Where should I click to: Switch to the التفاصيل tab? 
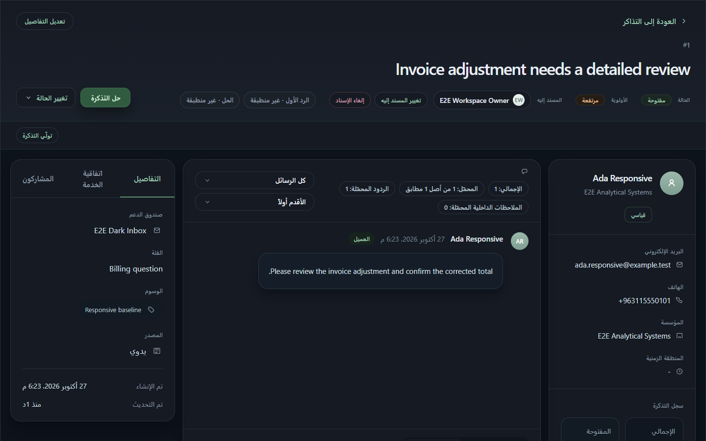(x=148, y=179)
